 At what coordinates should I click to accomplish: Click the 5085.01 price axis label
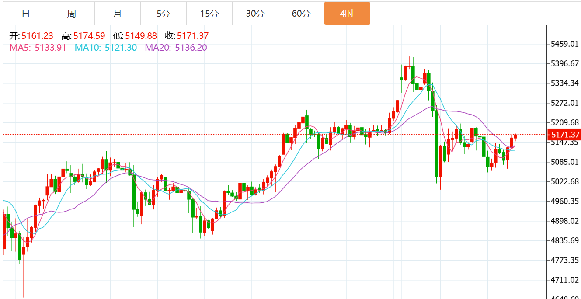(565, 162)
